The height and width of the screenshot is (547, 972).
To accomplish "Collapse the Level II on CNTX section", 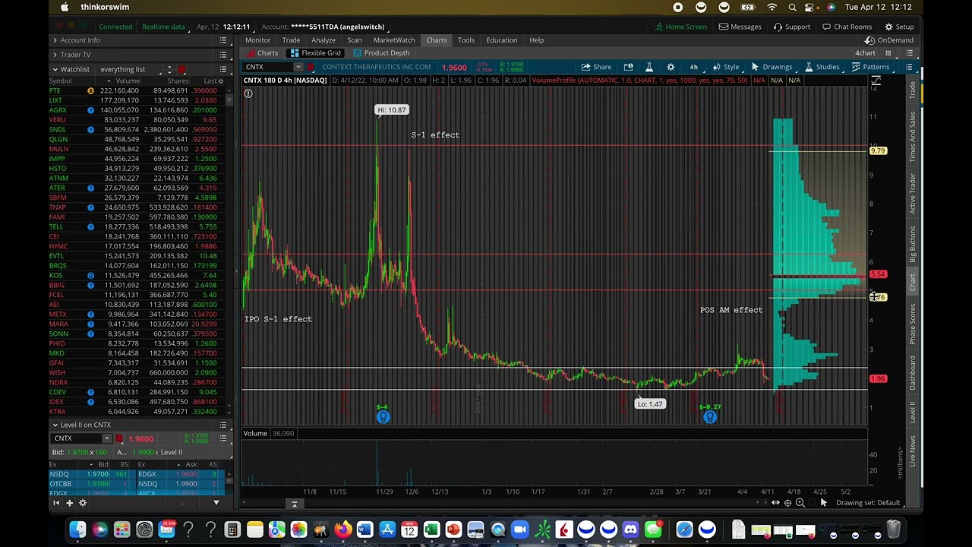I will 55,425.
